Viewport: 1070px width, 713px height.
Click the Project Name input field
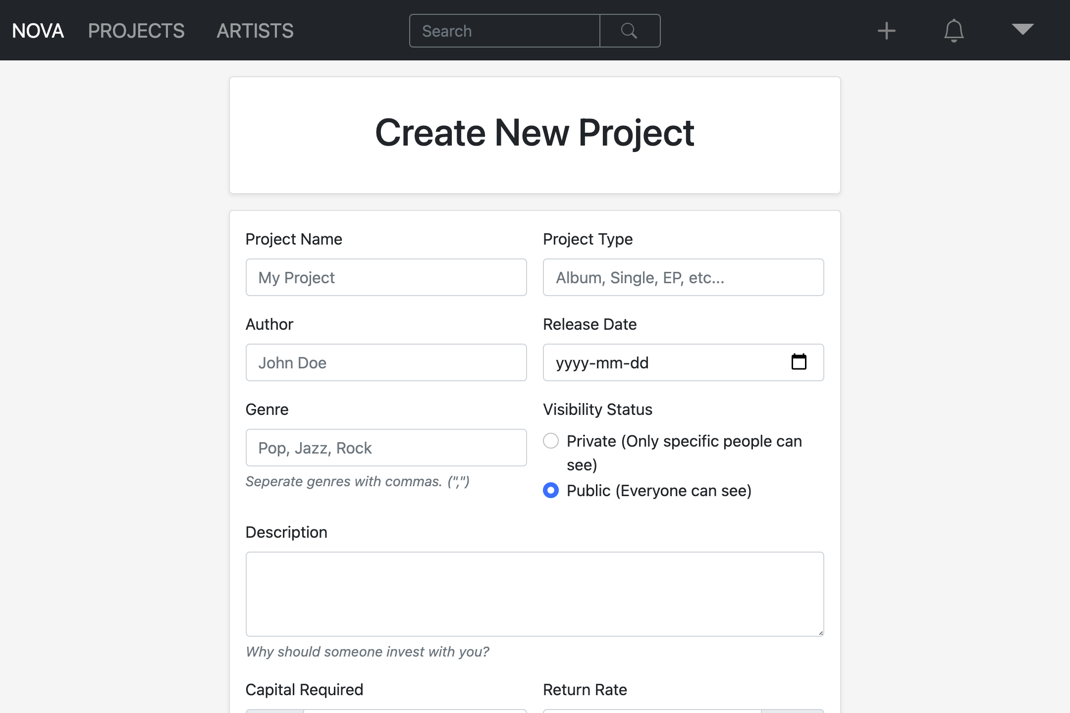386,277
